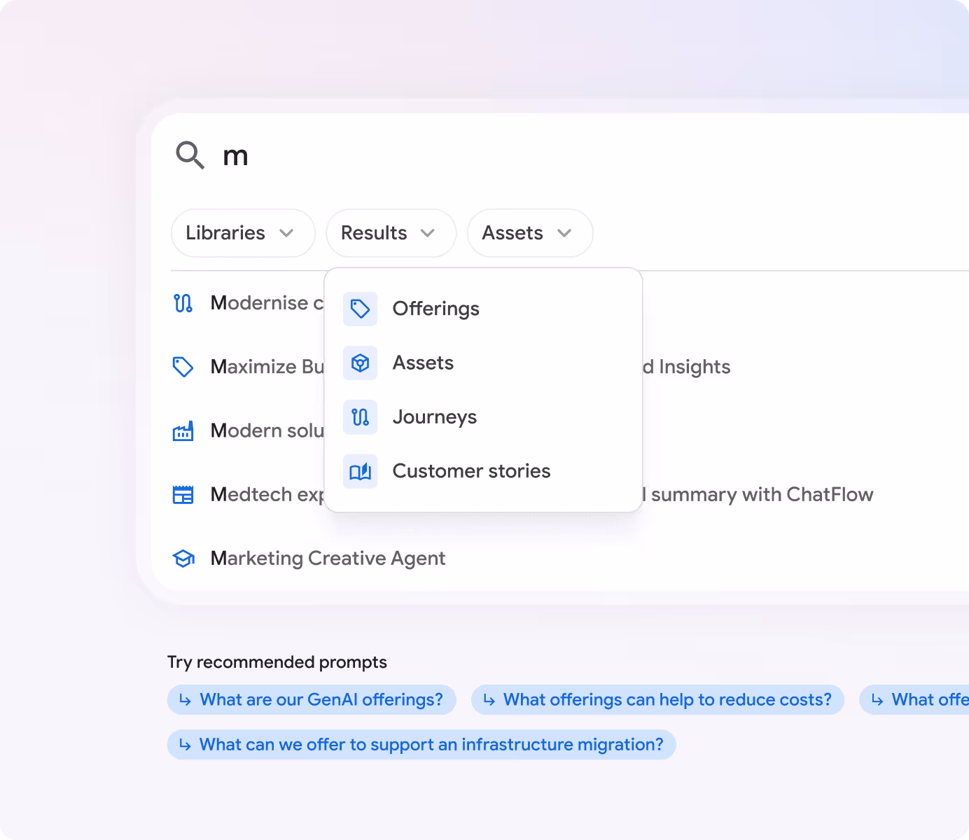Open the Marketing Creative Agent result

328,559
